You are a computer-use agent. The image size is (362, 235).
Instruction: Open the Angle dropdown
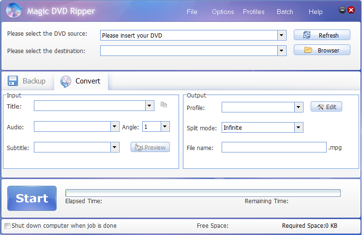[x=165, y=126]
